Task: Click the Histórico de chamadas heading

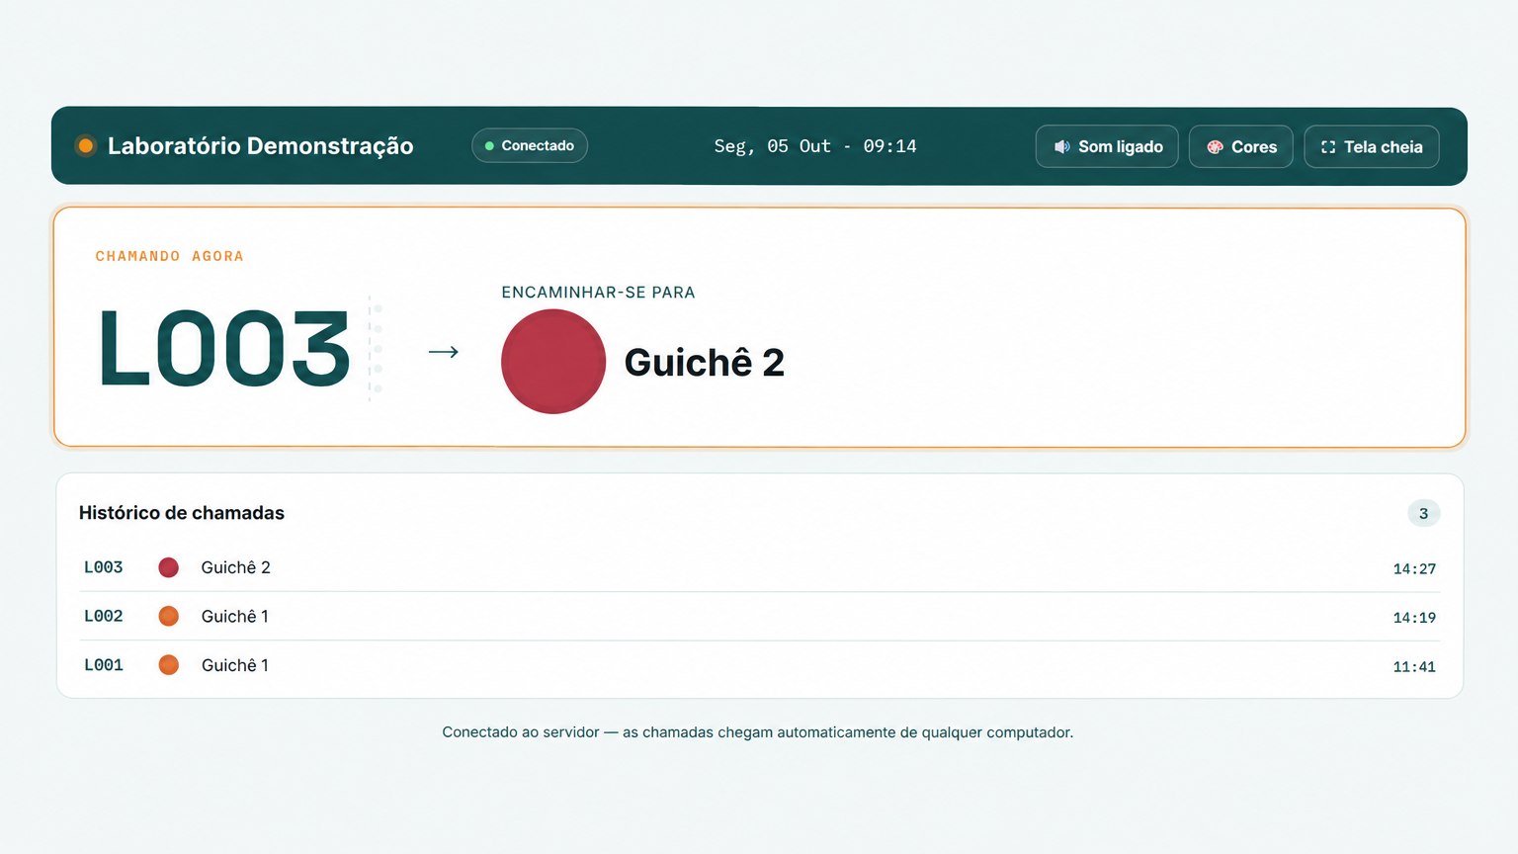Action: pyautogui.click(x=182, y=513)
